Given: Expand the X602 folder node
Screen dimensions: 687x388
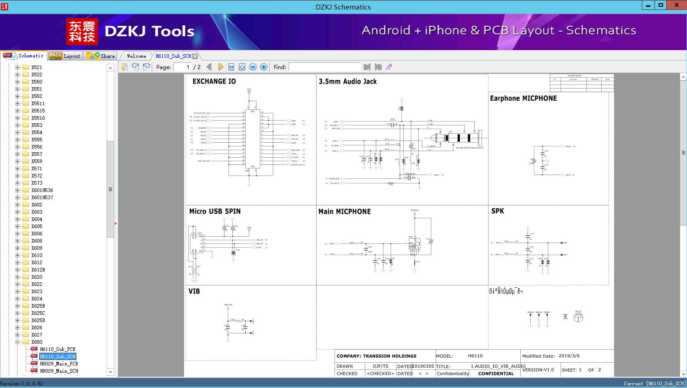Looking at the screenshot, I should (x=17, y=205).
